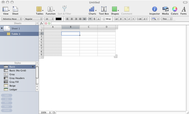
Task: Select column C header
Action: point(89,27)
